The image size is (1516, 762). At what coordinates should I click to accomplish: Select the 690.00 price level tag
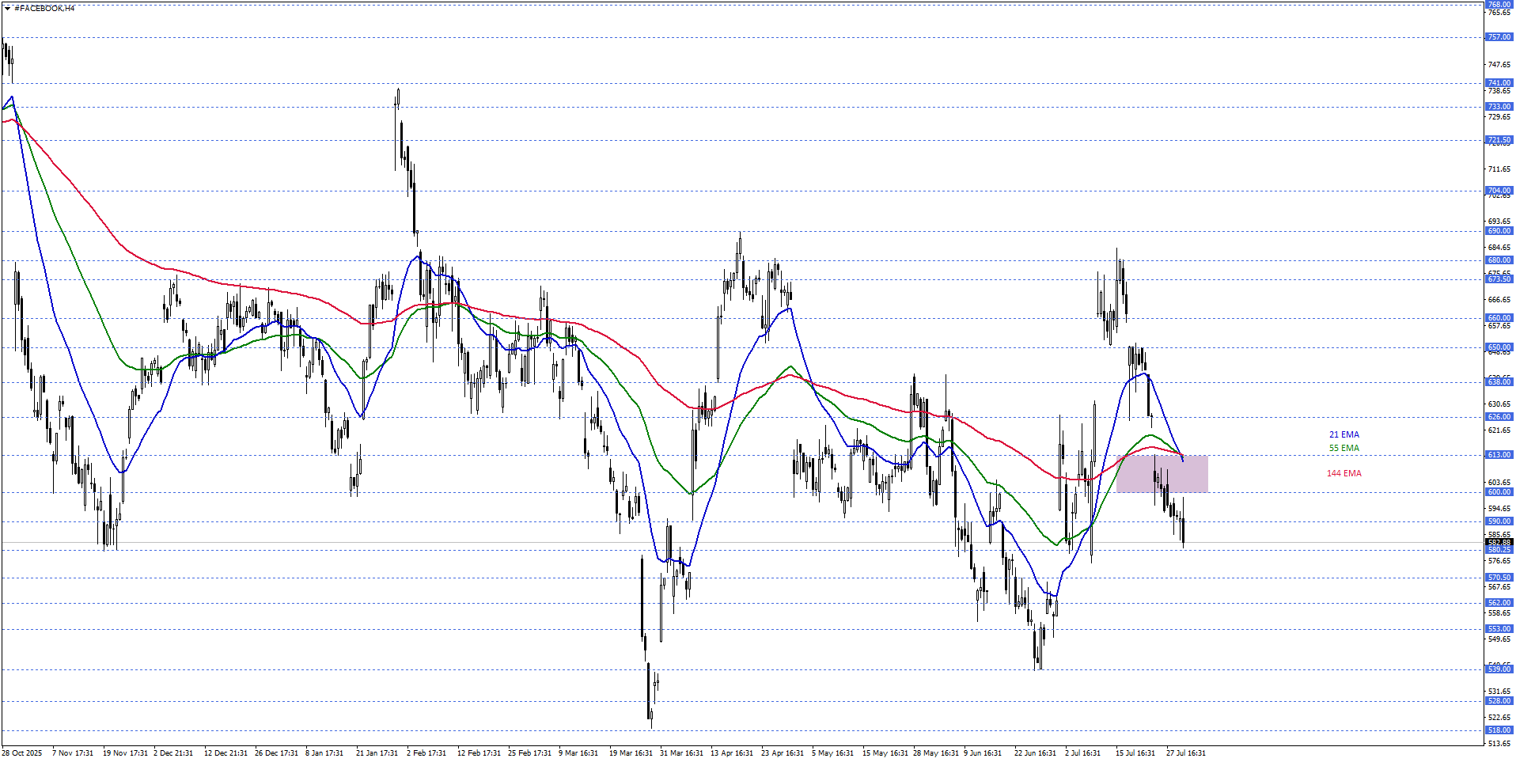(1499, 231)
